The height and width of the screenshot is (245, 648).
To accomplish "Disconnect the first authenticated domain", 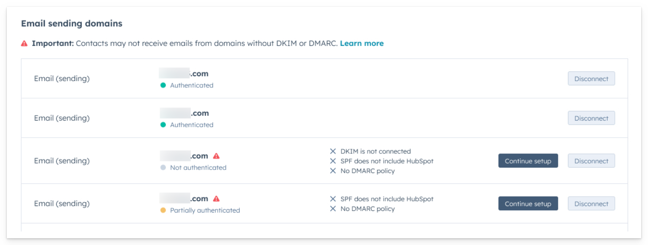I will [591, 78].
